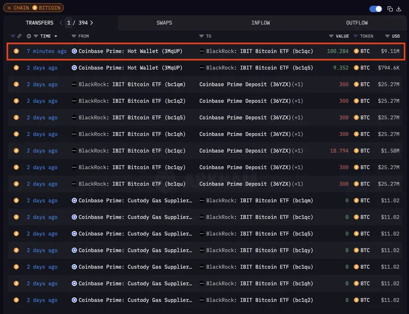This screenshot has width=409, height=314.
Task: Click the $794.6K USD amount
Action: [389, 68]
